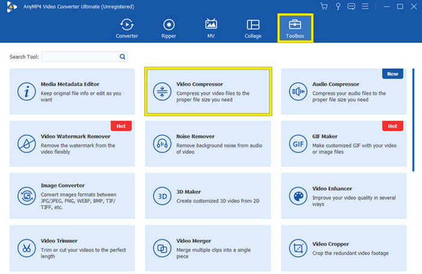Click the Noise Remover headphones icon
Image resolution: width=422 pixels, height=274 pixels.
(162, 144)
